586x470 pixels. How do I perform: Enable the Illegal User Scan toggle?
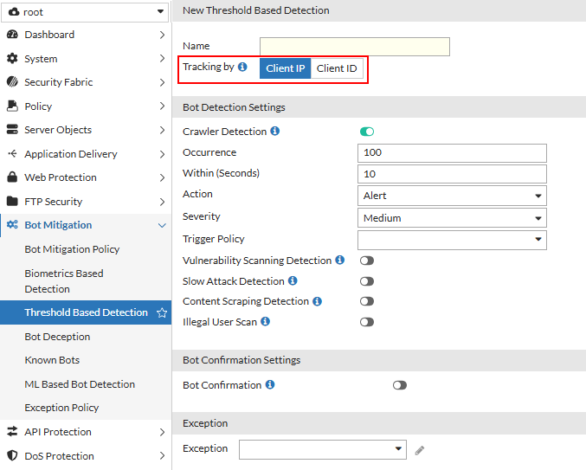tap(367, 322)
